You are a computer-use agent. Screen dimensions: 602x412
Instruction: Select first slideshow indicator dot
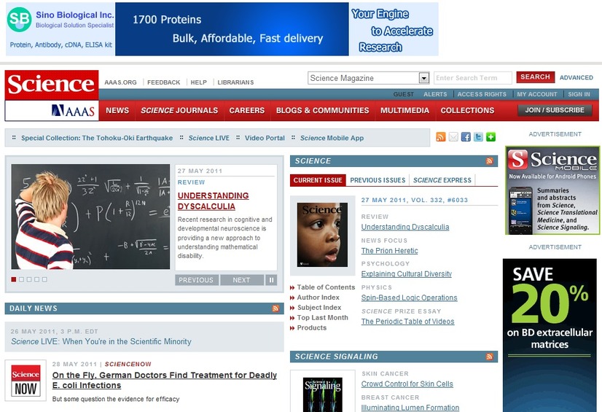pos(13,279)
